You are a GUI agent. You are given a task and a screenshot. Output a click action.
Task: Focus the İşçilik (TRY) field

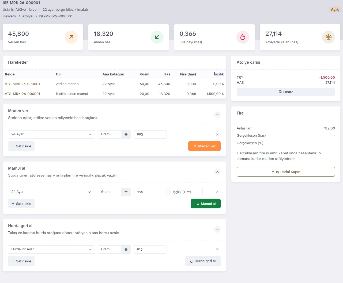[186, 192]
